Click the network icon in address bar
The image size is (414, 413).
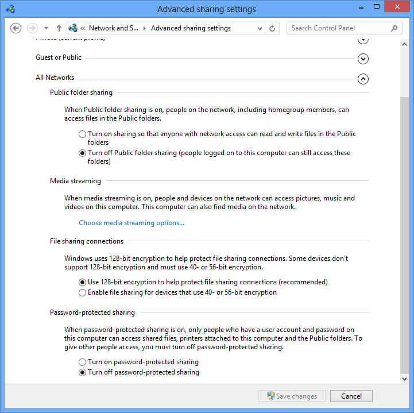pyautogui.click(x=73, y=28)
